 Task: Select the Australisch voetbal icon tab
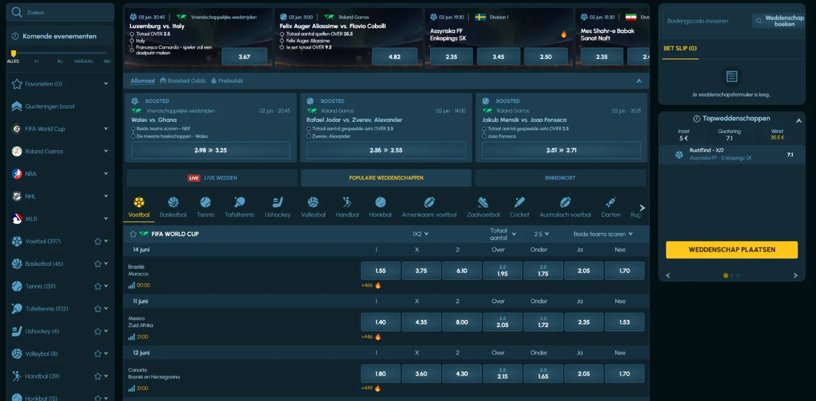(565, 207)
